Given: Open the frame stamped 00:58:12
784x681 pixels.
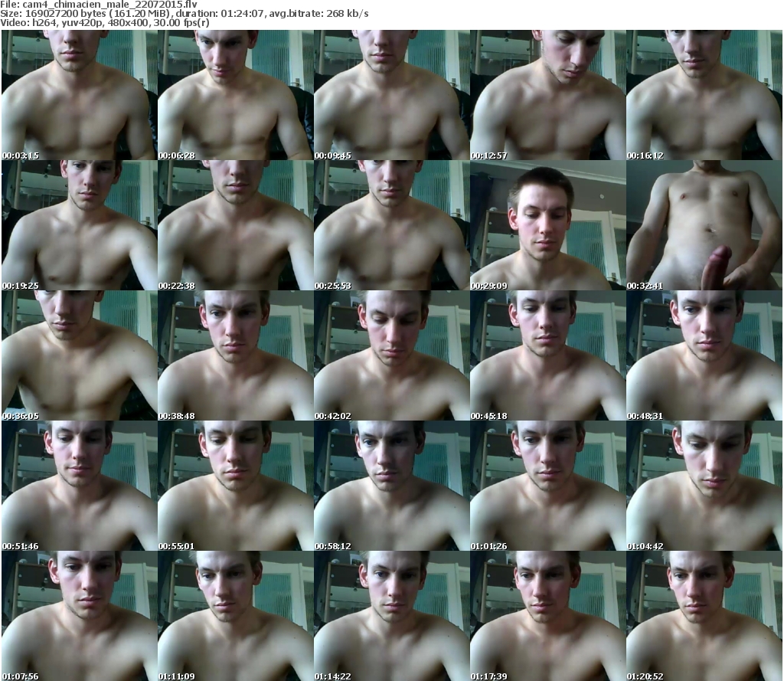Looking at the screenshot, I should pos(391,486).
